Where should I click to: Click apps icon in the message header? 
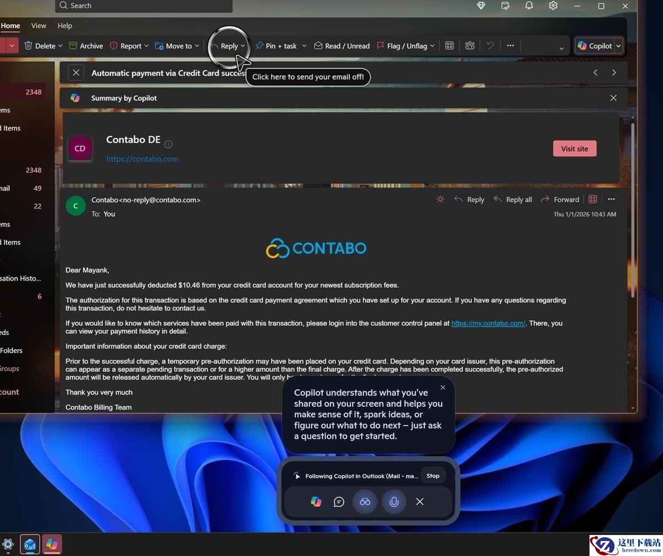click(x=593, y=199)
